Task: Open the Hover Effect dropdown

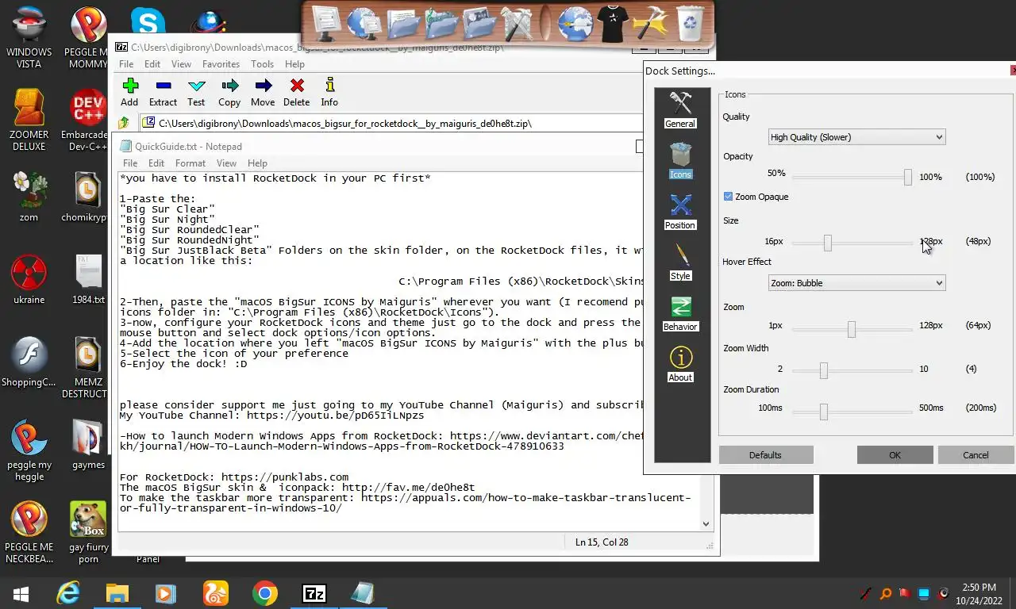Action: pos(856,283)
